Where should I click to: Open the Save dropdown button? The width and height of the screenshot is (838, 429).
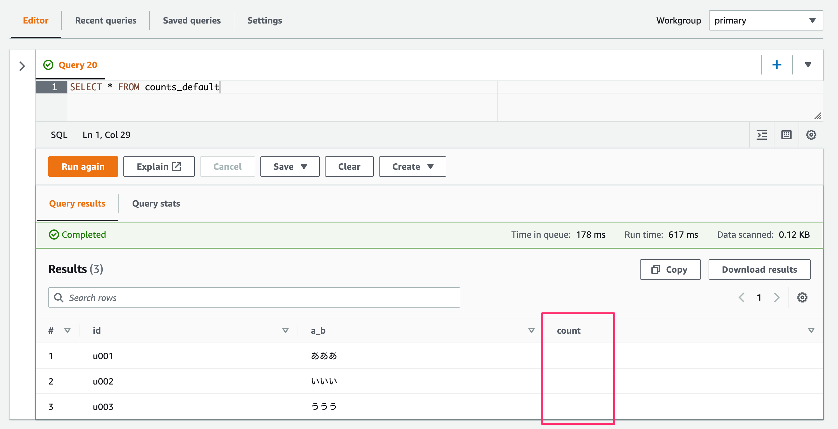point(290,167)
